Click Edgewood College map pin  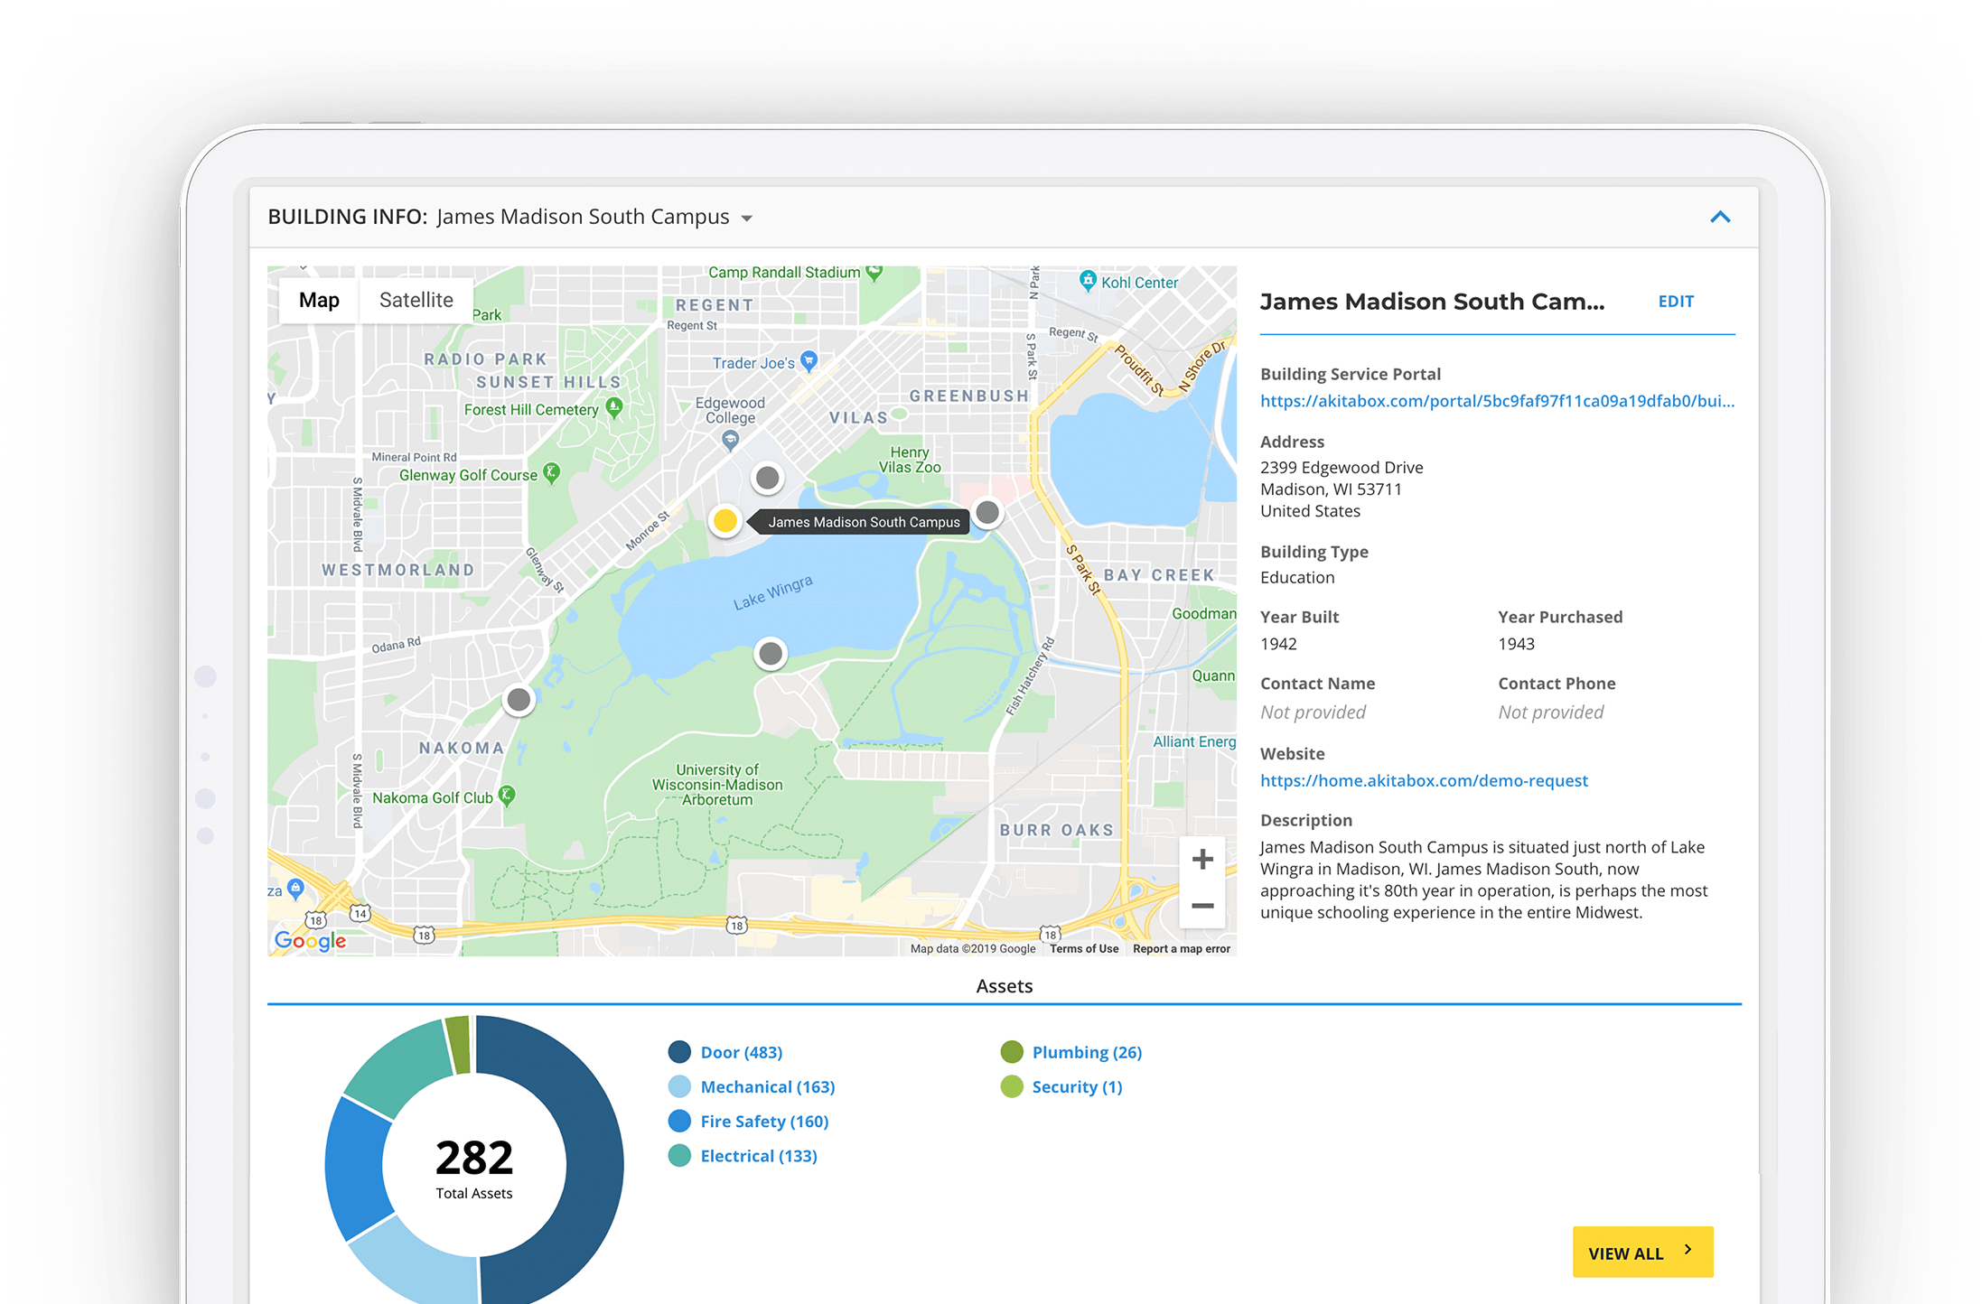(731, 440)
